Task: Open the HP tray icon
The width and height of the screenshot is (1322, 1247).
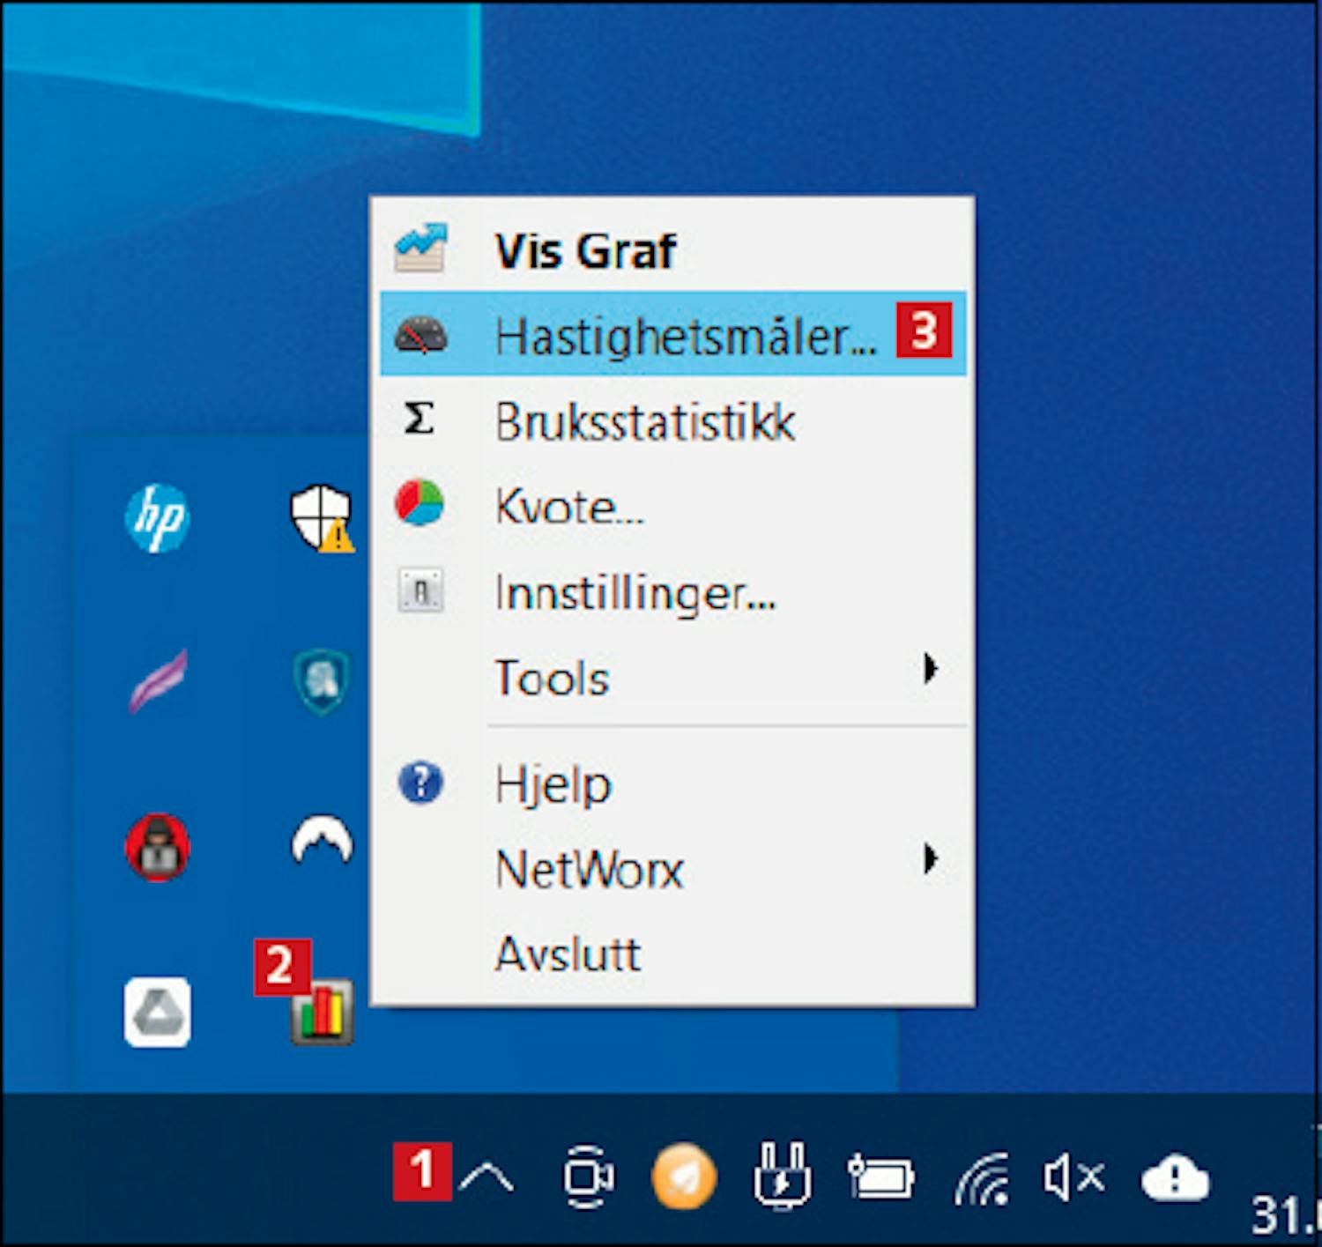Action: 157,518
